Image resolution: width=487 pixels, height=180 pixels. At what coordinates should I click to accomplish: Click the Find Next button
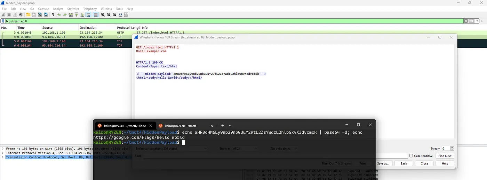click(445, 156)
